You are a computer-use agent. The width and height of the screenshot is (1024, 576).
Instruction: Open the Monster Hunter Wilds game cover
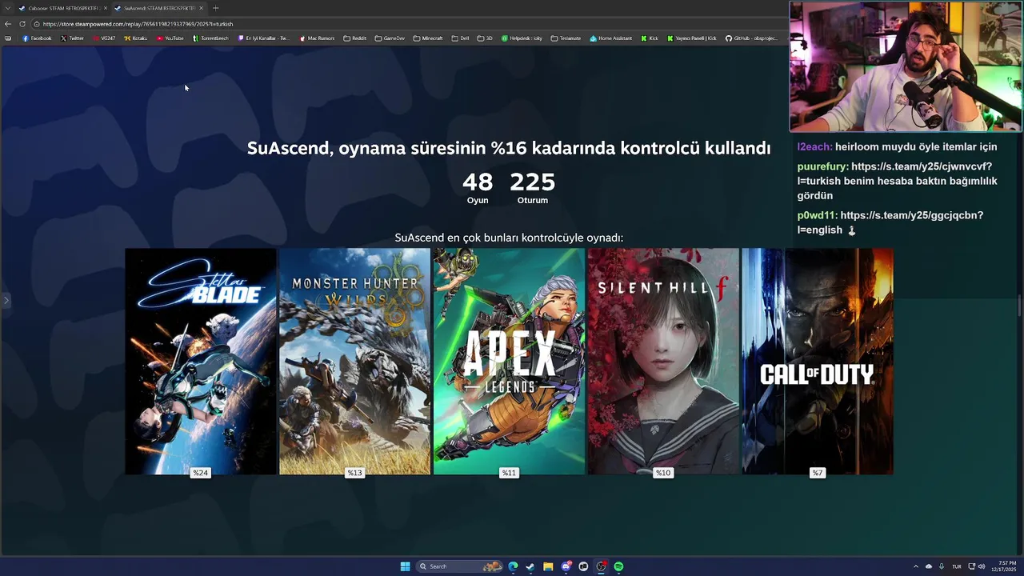[x=354, y=361]
